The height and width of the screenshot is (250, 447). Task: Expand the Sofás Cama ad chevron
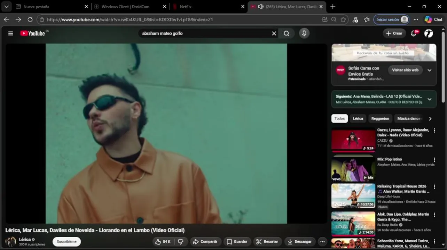[x=430, y=70]
